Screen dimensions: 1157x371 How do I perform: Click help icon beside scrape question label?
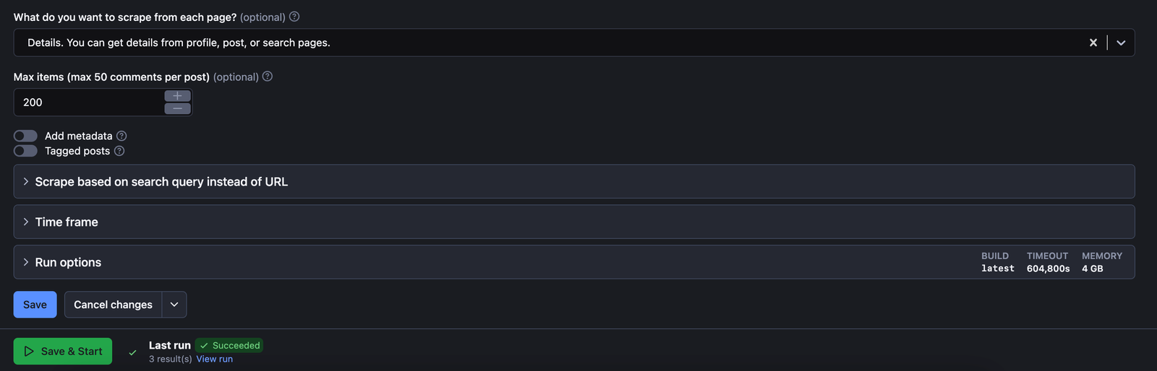tap(294, 17)
